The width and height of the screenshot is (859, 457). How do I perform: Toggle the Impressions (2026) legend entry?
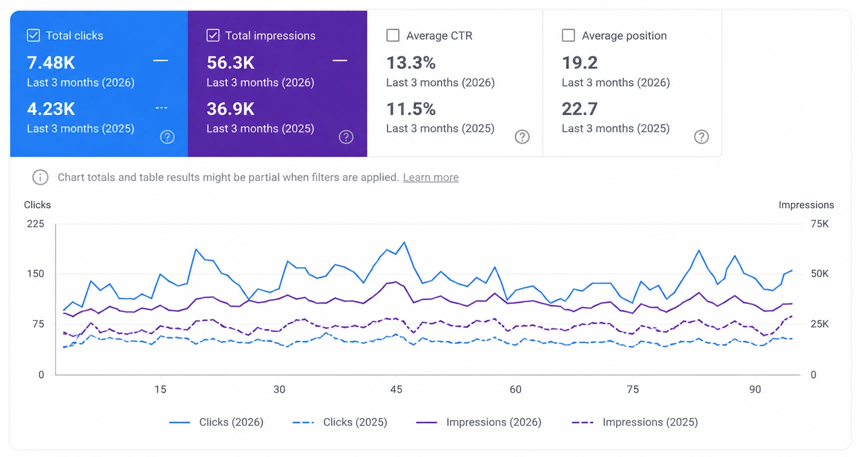click(479, 423)
